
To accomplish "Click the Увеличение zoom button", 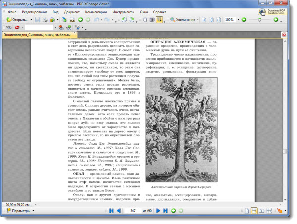I will [186, 20].
